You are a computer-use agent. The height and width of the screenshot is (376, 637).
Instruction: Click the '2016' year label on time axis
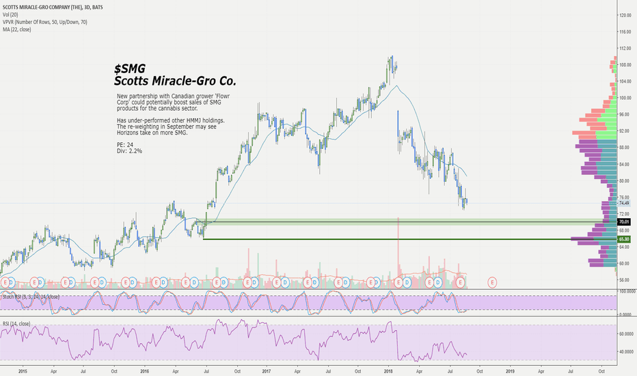point(145,371)
